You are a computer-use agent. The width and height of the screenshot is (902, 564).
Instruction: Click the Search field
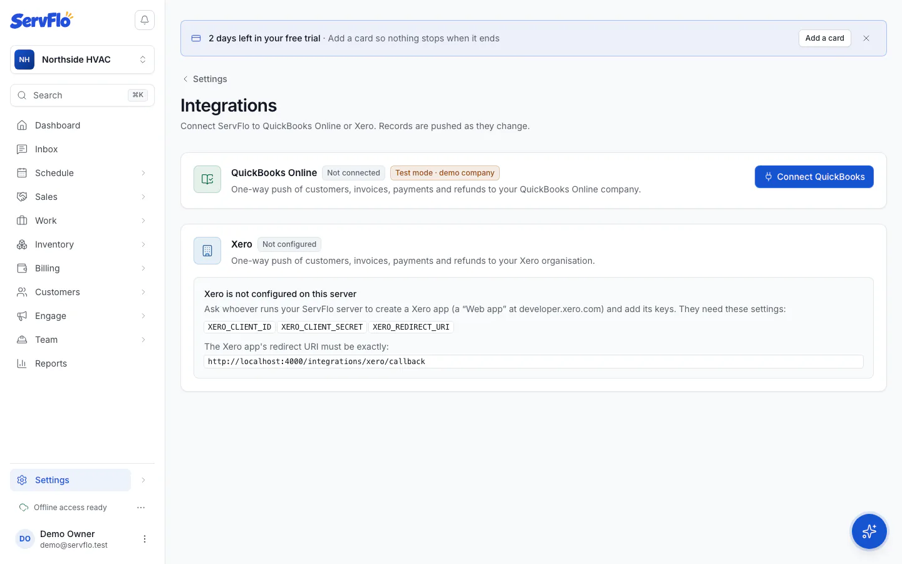(82, 95)
